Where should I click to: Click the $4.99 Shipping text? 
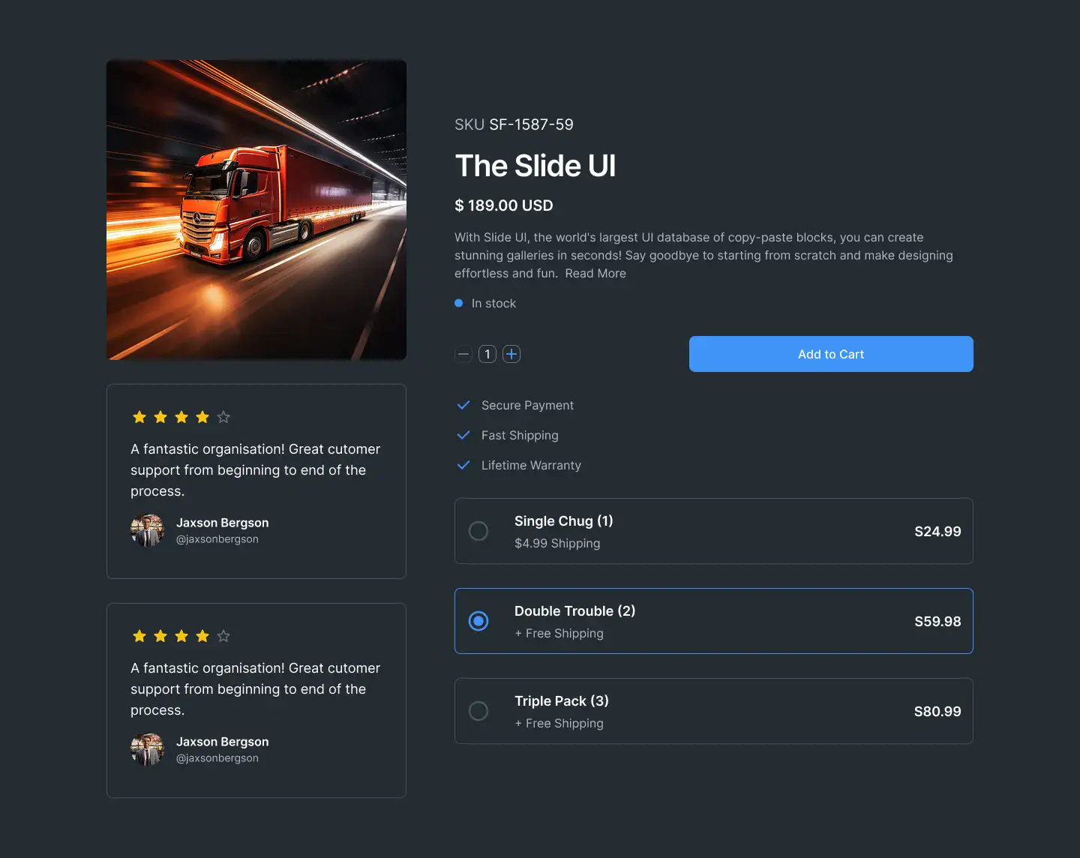pos(557,544)
